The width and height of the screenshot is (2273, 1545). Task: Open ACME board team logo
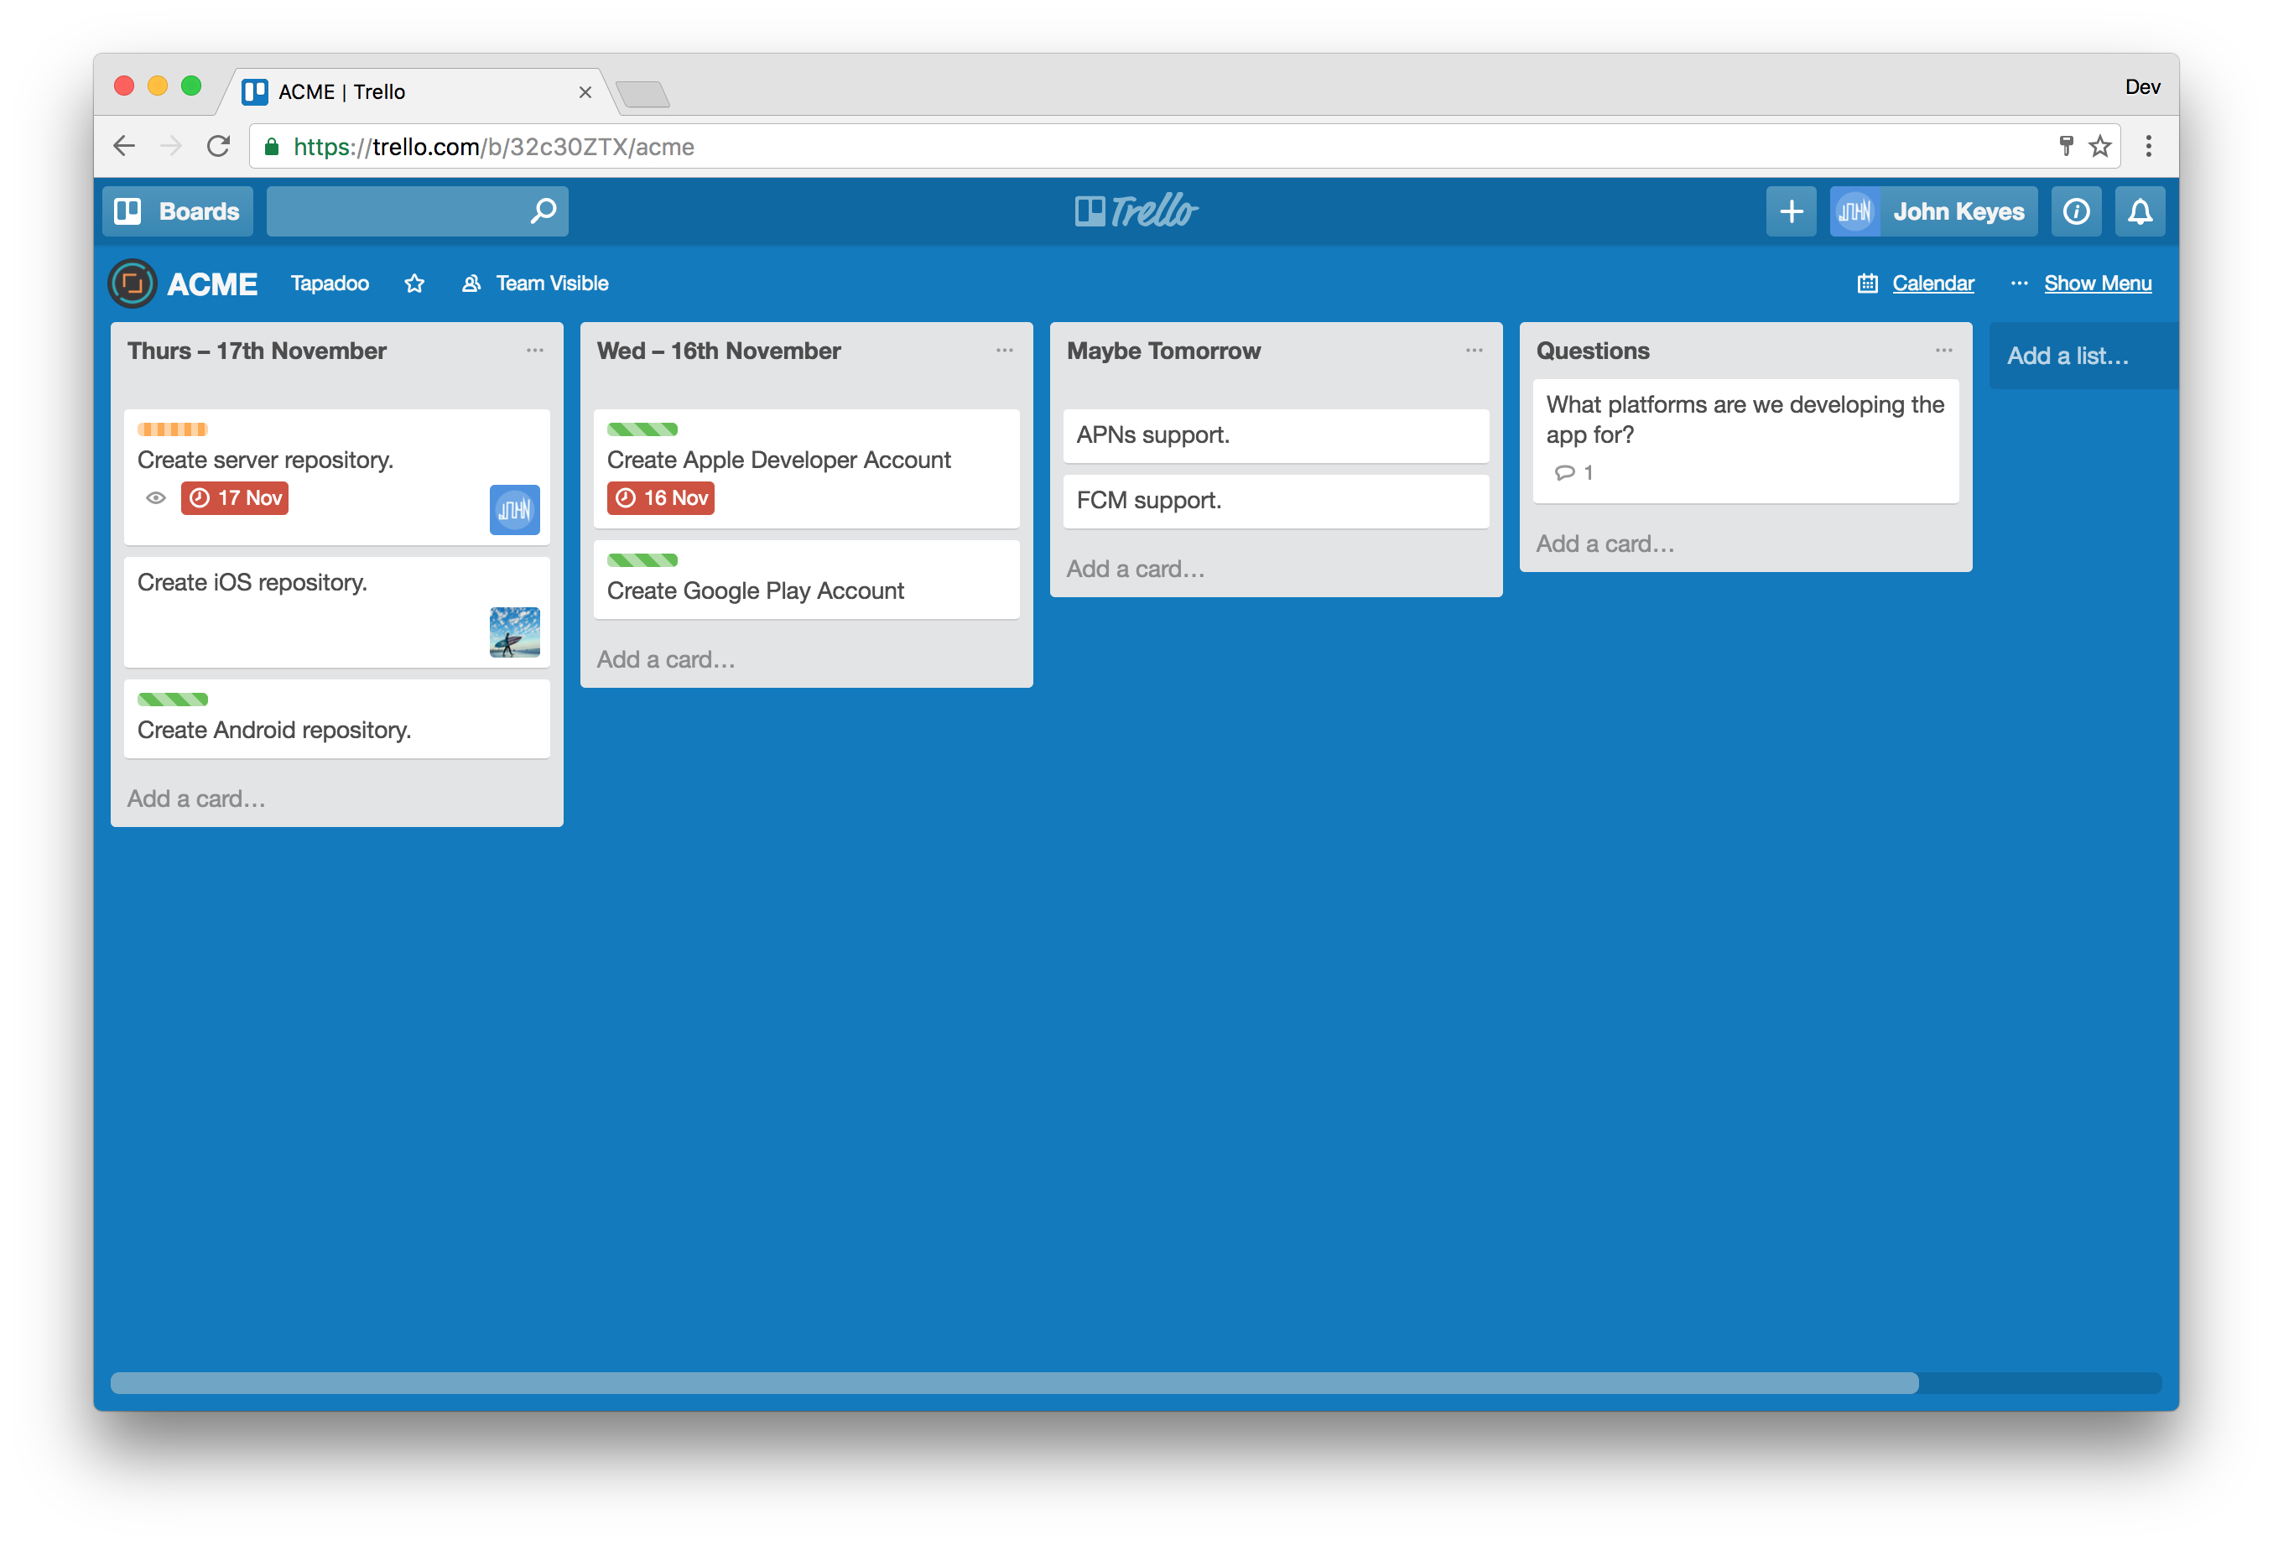click(132, 284)
